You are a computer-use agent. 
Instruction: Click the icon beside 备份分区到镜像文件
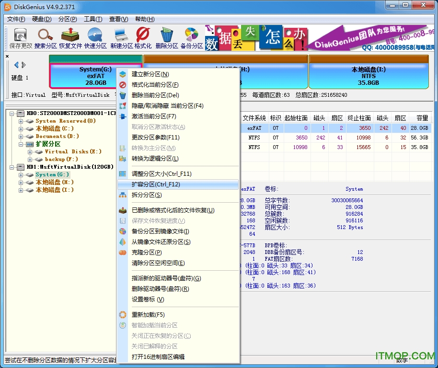pyautogui.click(x=123, y=231)
